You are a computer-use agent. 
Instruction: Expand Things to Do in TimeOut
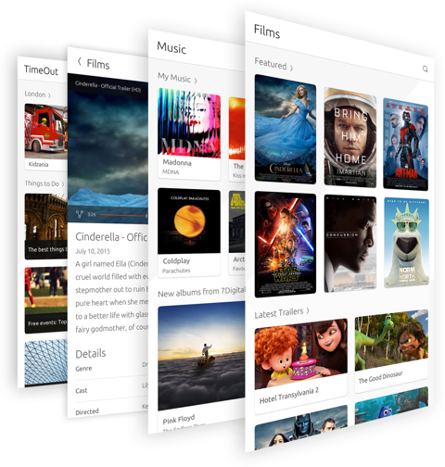point(44,183)
